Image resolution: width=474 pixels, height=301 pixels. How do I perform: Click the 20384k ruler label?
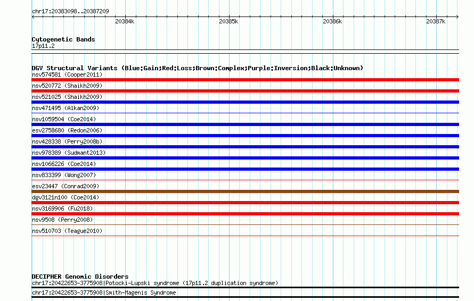tap(125, 21)
